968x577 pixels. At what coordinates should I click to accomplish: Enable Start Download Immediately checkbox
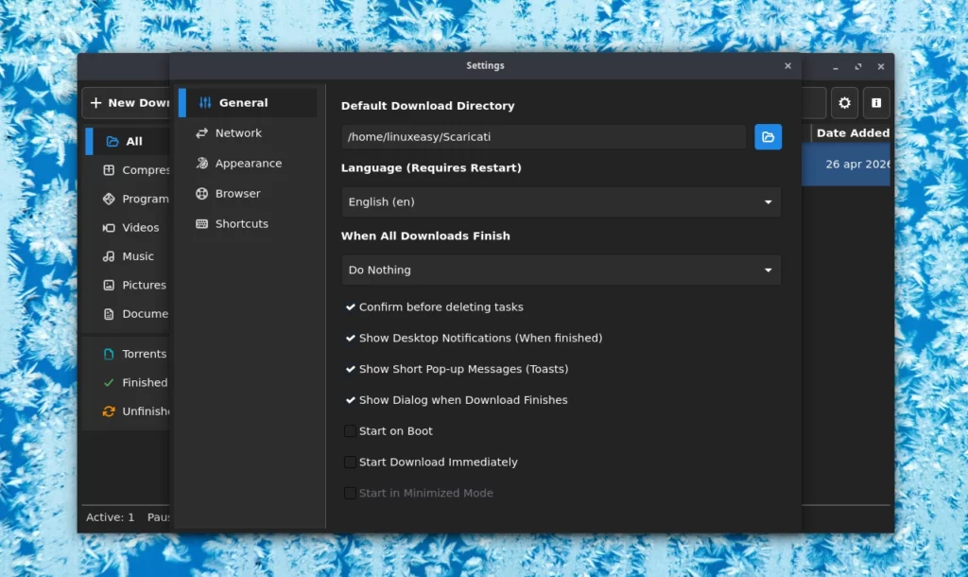coord(351,463)
